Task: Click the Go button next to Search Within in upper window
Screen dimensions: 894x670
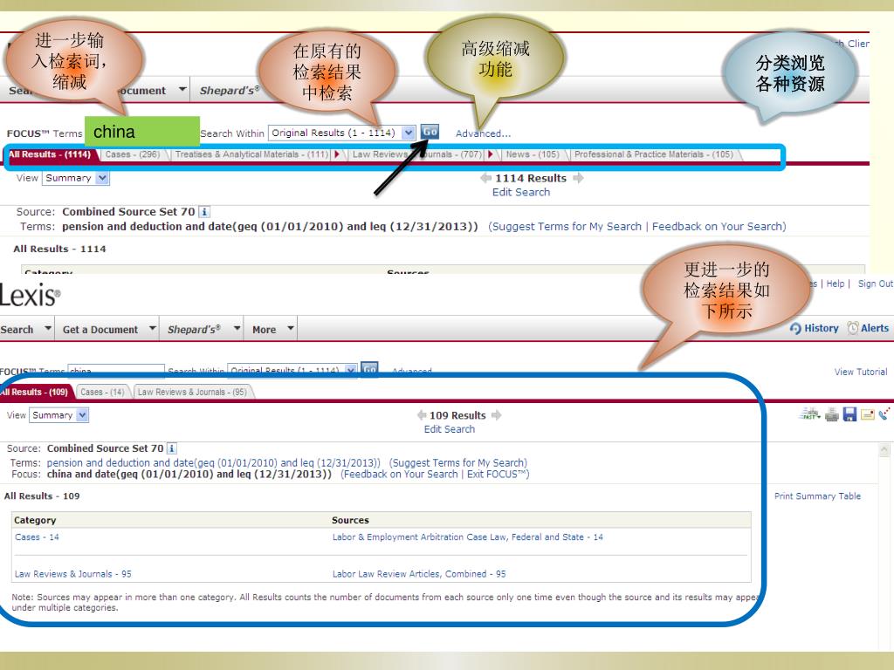Action: (430, 132)
